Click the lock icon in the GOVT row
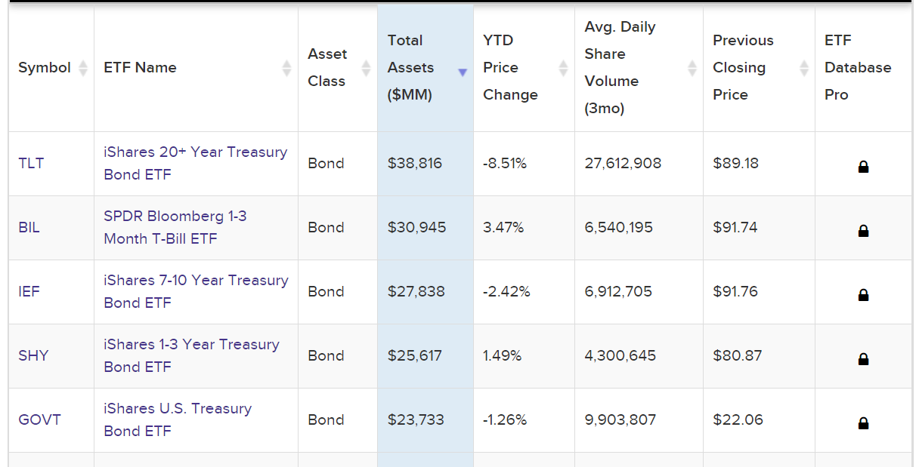Screen dimensions: 919x467 pos(863,423)
